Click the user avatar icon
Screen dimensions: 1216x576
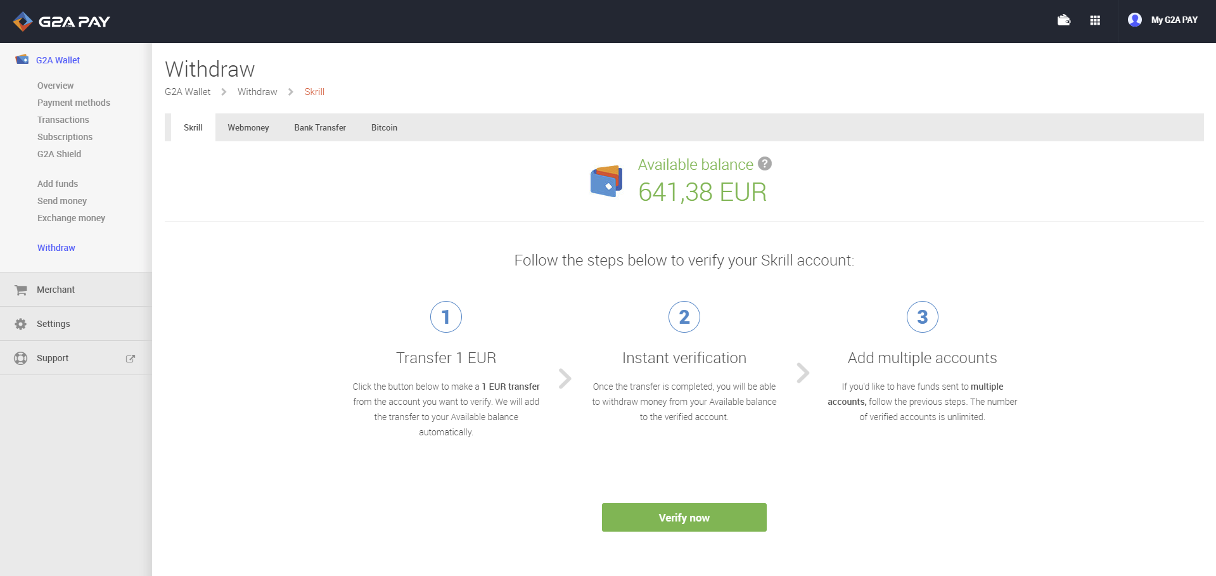coord(1134,20)
